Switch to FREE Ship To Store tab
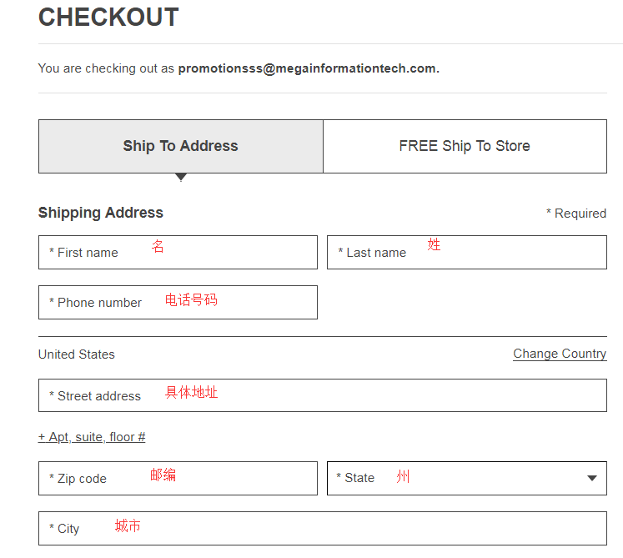Screen dimensions: 623x558 [x=465, y=146]
